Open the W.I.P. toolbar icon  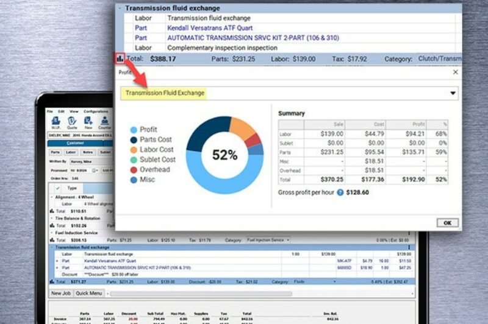pyautogui.click(x=56, y=122)
